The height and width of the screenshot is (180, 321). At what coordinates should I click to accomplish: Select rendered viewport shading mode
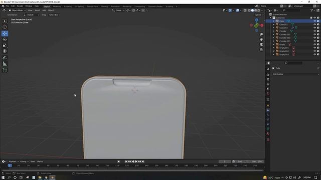click(x=259, y=10)
